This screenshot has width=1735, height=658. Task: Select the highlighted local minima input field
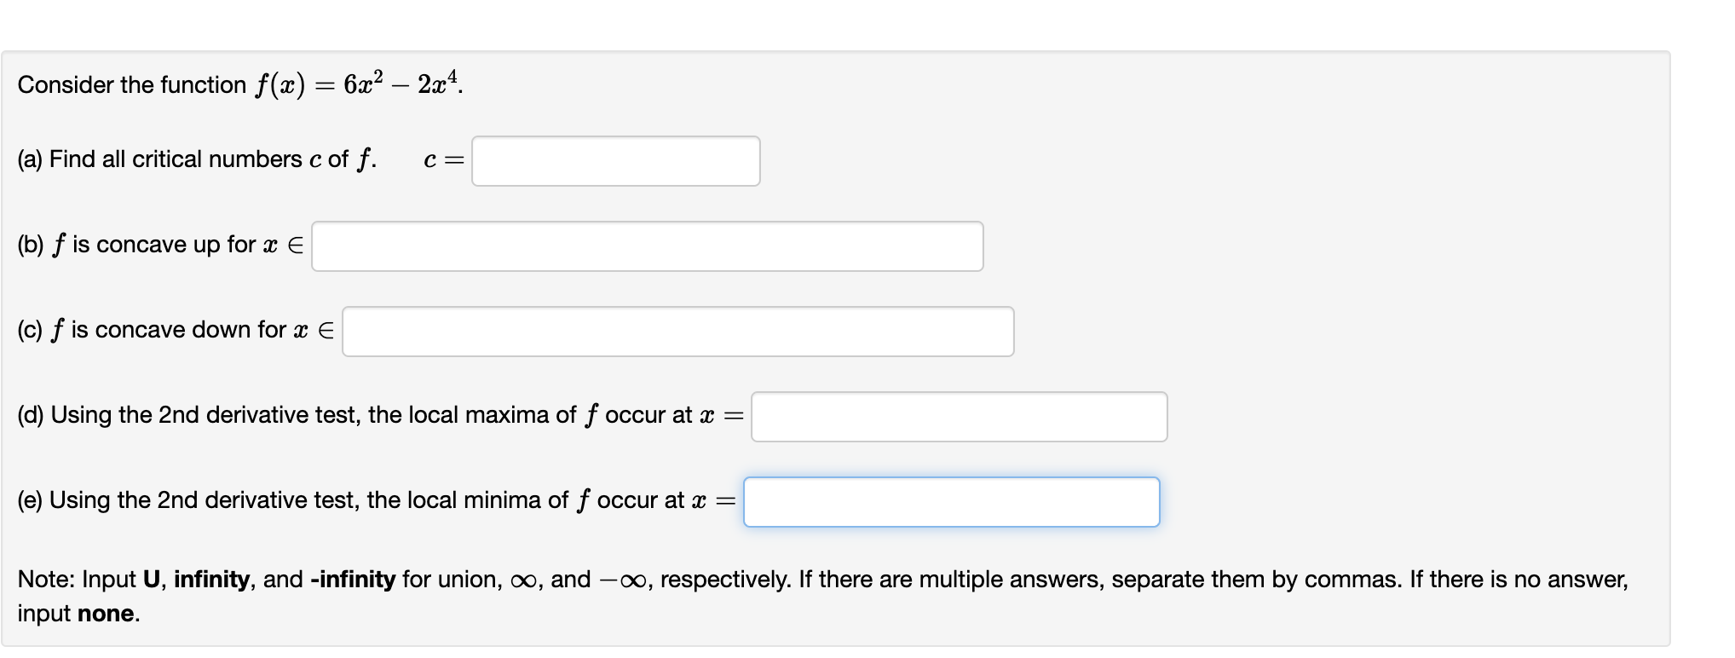(x=952, y=502)
